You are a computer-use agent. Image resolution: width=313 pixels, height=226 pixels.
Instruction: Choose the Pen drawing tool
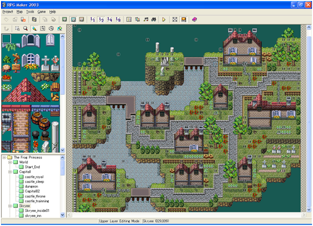click(x=34, y=28)
